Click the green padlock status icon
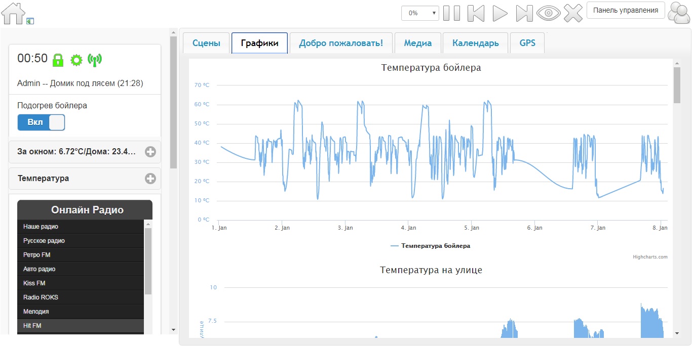The height and width of the screenshot is (346, 692). pos(58,59)
